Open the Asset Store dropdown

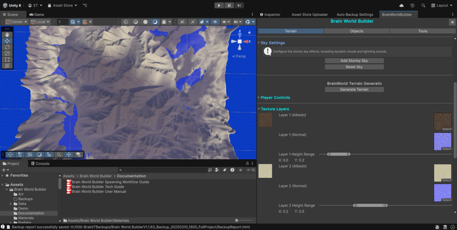(62, 5)
